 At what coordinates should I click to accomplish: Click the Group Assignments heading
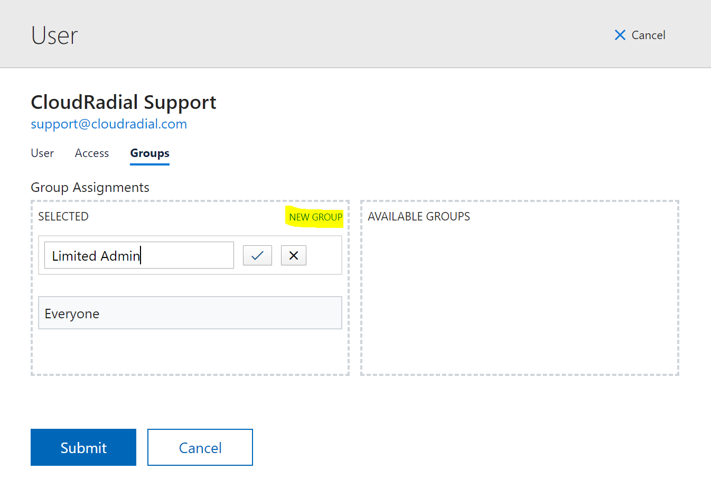(90, 188)
